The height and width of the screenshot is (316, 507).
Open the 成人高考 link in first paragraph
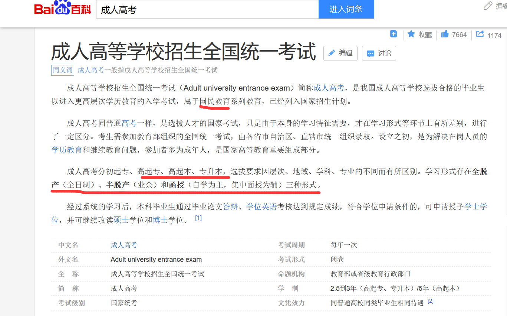pos(329,88)
